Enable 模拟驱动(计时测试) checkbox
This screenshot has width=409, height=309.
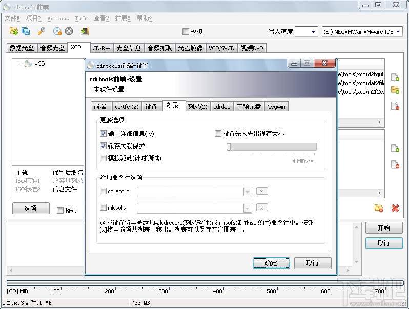coord(104,158)
